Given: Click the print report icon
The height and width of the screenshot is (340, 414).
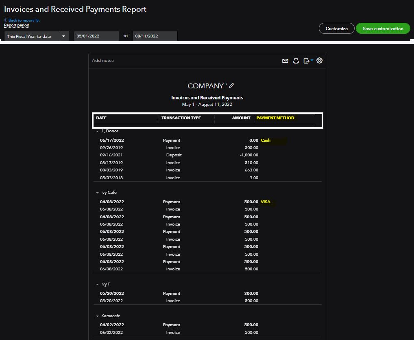Looking at the screenshot, I should click(296, 61).
